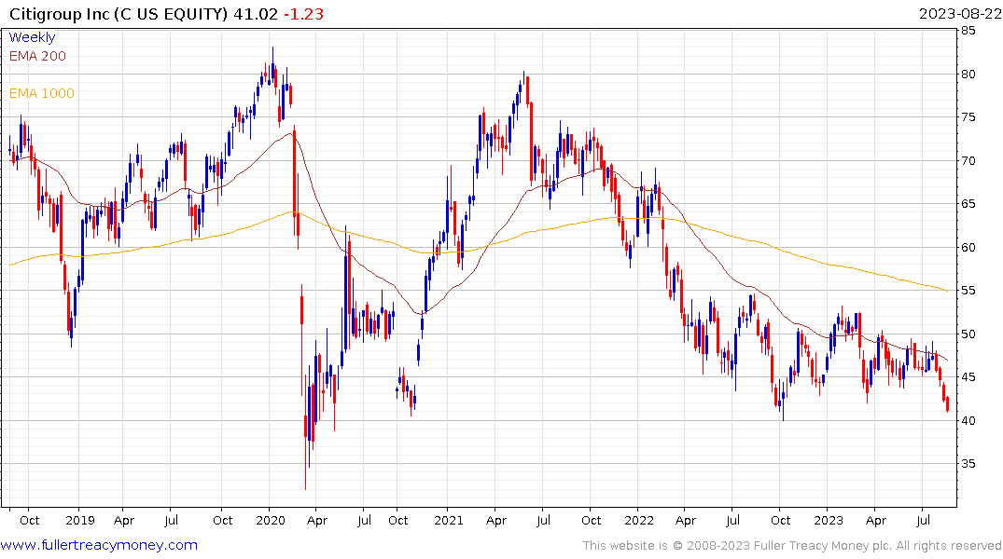Click the 65 price axis label
The height and width of the screenshot is (559, 1003).
(x=968, y=204)
